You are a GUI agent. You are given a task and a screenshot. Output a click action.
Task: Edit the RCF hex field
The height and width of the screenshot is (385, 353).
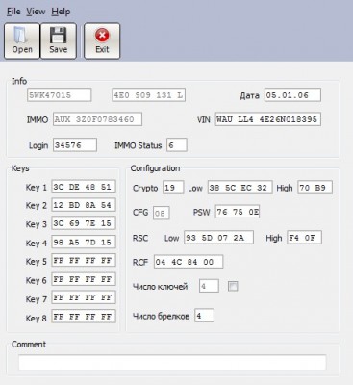point(189,262)
